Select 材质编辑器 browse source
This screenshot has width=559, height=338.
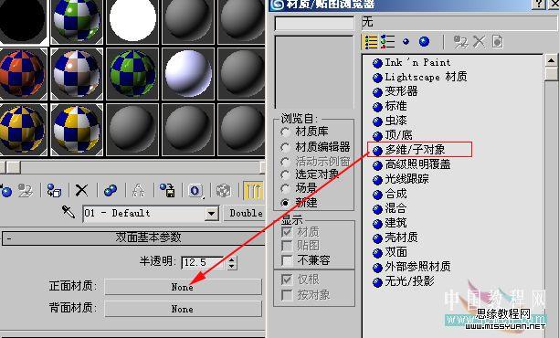(315, 146)
